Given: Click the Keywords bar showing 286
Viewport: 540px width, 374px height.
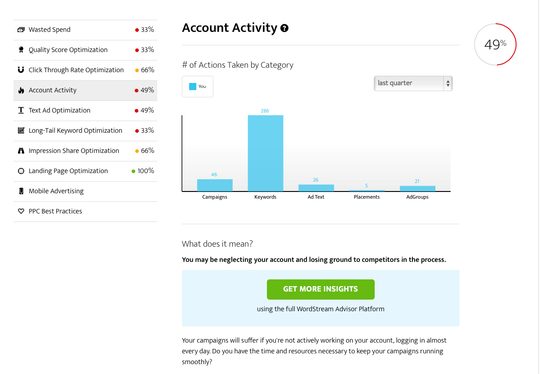Looking at the screenshot, I should (266, 153).
